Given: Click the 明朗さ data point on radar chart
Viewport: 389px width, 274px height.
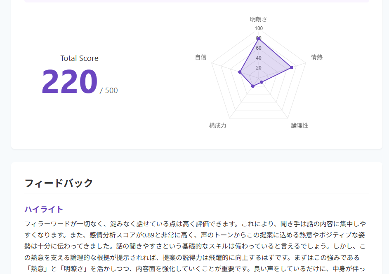Looking at the screenshot, I should (x=259, y=39).
